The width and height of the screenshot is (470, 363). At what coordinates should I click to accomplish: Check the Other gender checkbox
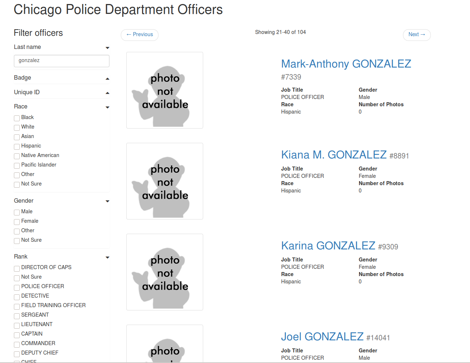pyautogui.click(x=17, y=232)
